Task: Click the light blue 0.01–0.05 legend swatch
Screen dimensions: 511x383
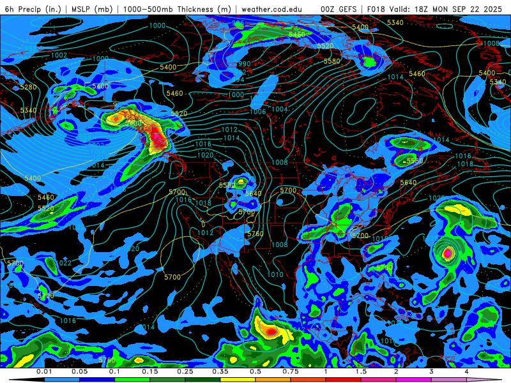Action: click(x=62, y=380)
